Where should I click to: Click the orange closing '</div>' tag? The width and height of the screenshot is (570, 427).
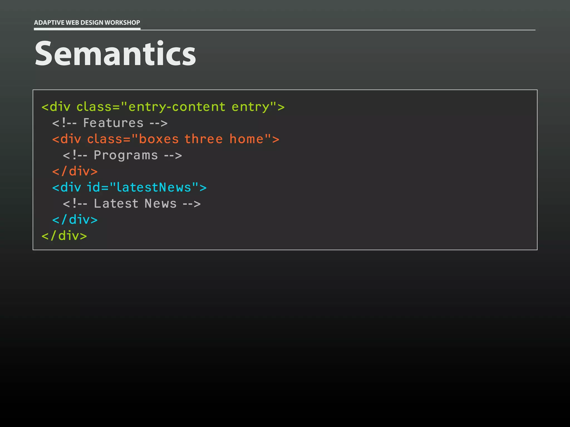(75, 171)
